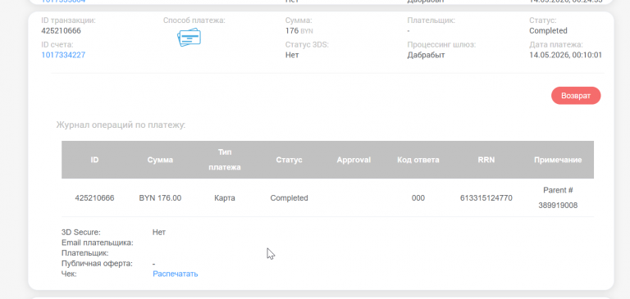Select the Completed status in header summary
The width and height of the screenshot is (630, 299).
[x=548, y=31]
